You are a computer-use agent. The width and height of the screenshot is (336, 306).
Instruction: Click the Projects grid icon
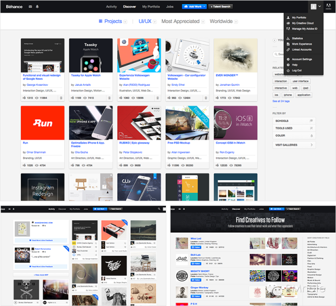[x=100, y=21]
